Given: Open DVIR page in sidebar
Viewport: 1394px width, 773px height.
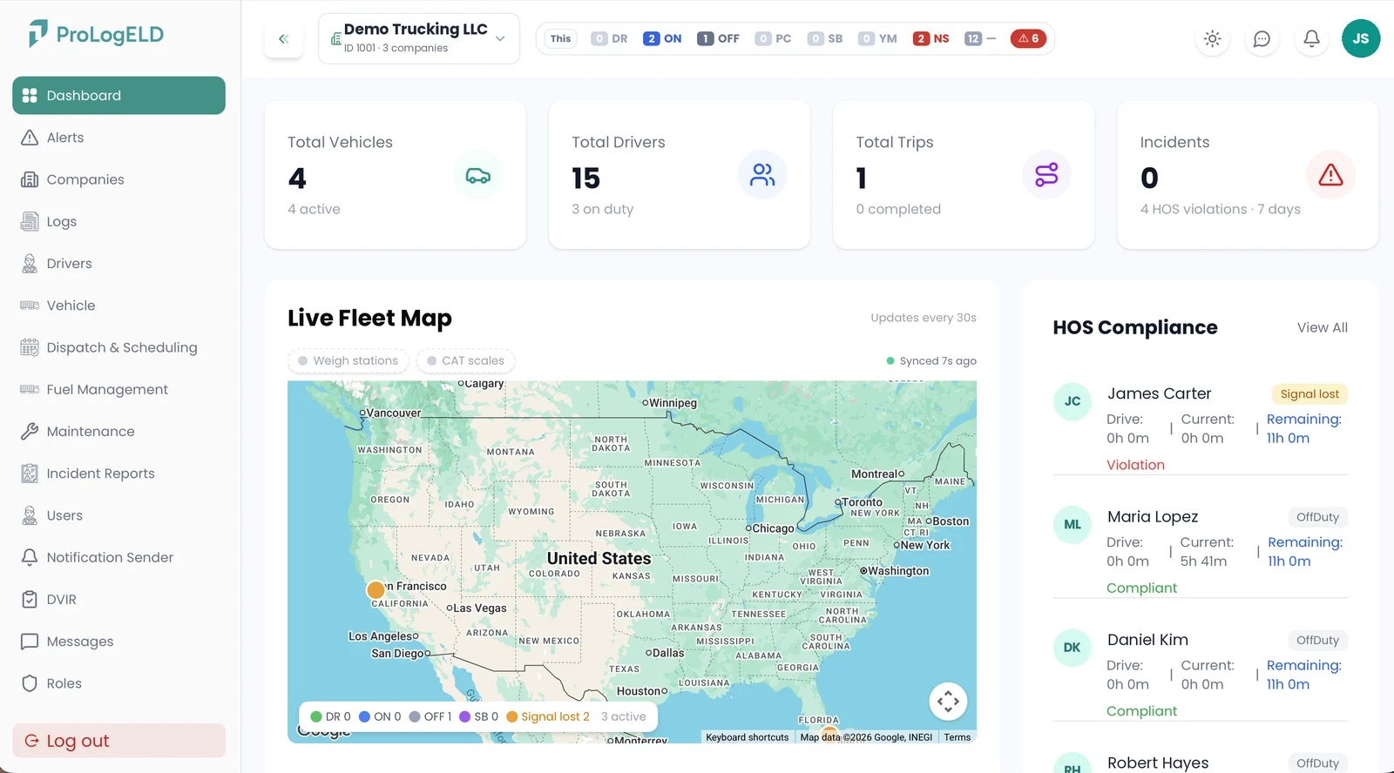Looking at the screenshot, I should 118,600.
